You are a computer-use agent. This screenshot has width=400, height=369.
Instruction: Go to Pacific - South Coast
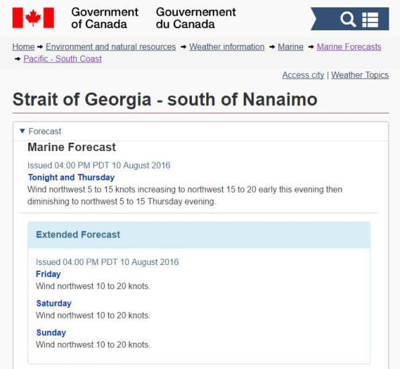(x=62, y=58)
